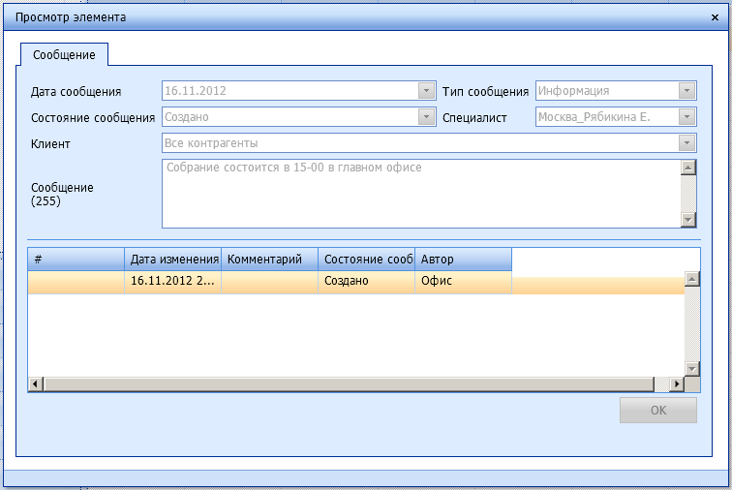732x490 pixels.
Task: Click the table's scroll up arrow
Action: point(691,279)
